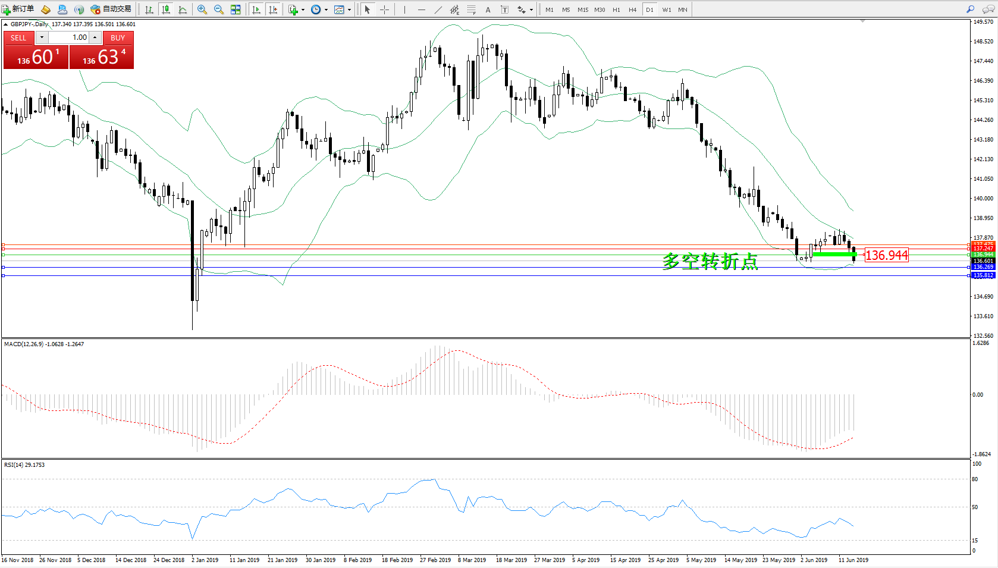998x568 pixels.
Task: Toggle AutoTrading (自动交易) button
Action: pos(111,9)
